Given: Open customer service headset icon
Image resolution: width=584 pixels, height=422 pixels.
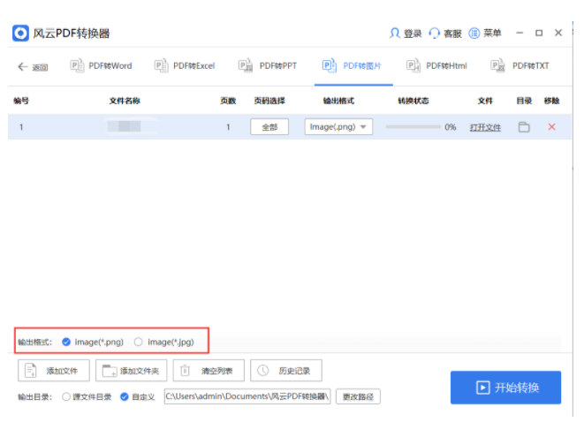Looking at the screenshot, I should coord(435,34).
